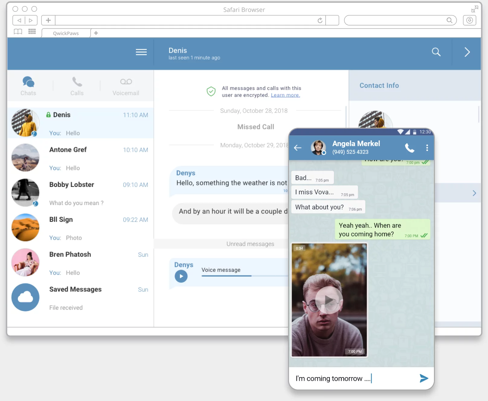Viewport: 488px width, 401px height.
Task: Open the bookmarks book icon
Action: (x=18, y=32)
